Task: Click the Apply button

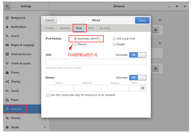Action: (x=142, y=20)
